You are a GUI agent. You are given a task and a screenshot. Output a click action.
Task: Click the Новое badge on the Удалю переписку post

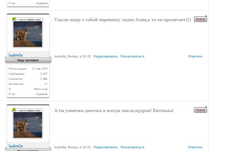pos(200,19)
